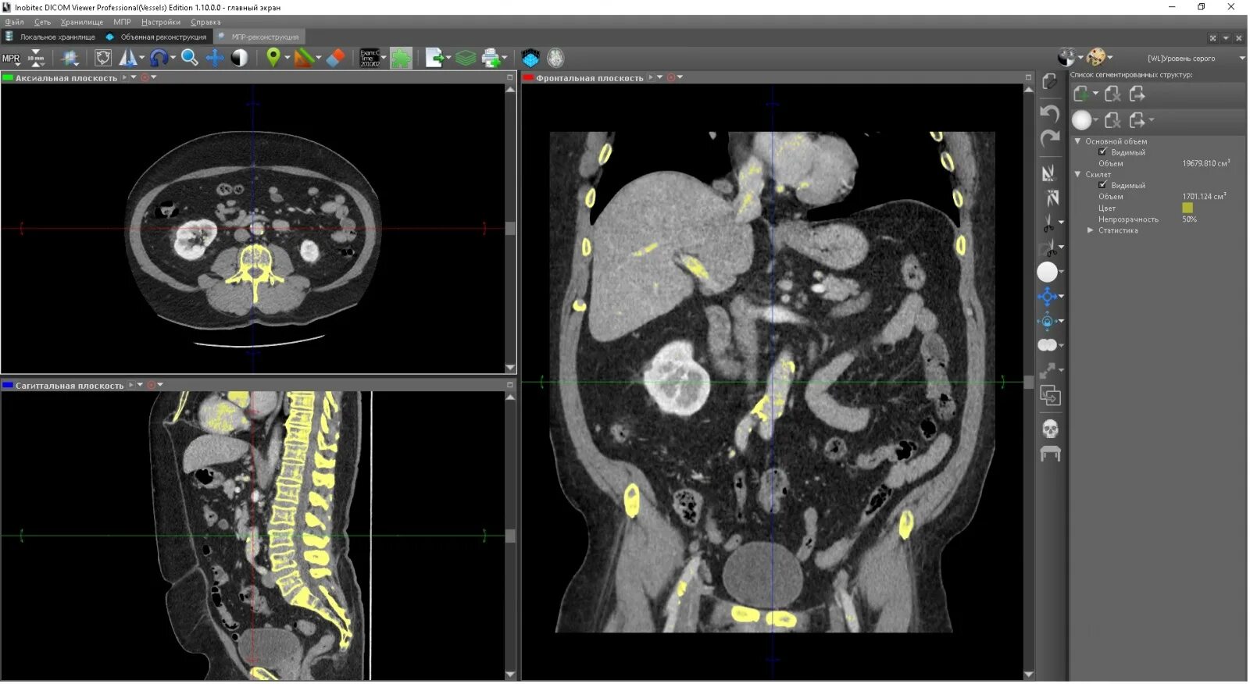The height and width of the screenshot is (684, 1250).
Task: Open the export tool dropdown arrow
Action: [449, 58]
